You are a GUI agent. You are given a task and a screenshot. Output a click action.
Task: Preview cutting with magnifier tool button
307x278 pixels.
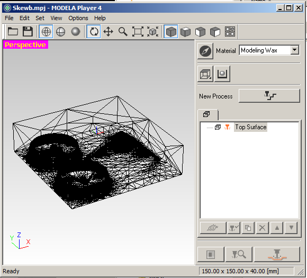[239, 255]
